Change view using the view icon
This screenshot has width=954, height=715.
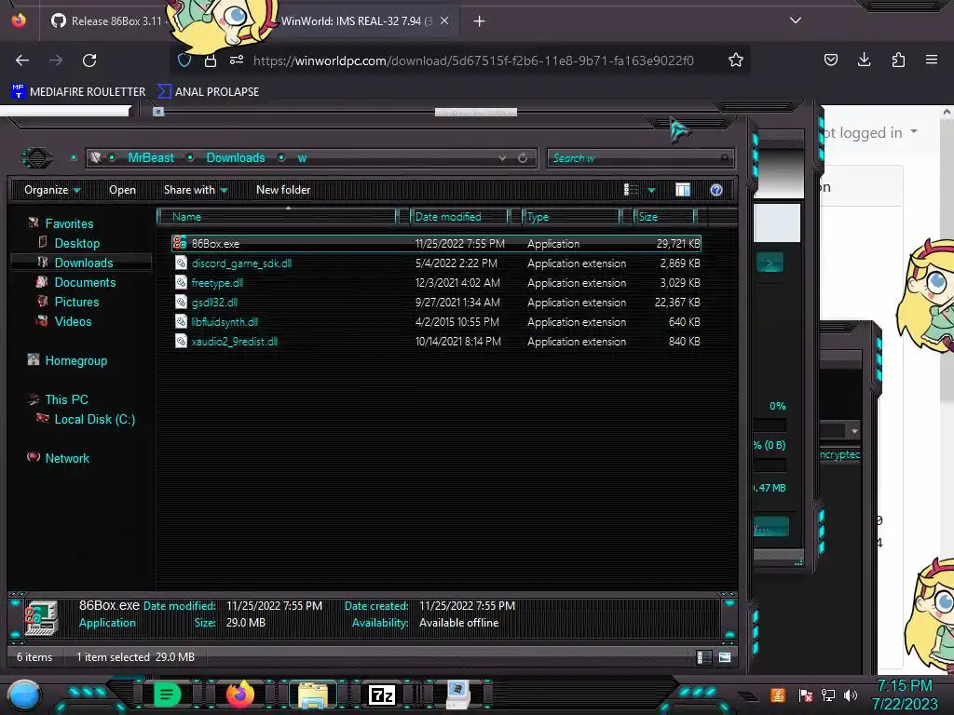click(631, 190)
